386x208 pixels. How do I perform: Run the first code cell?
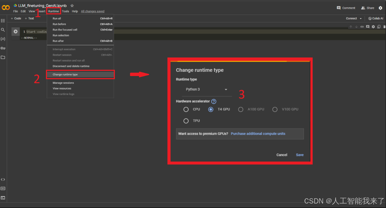tap(16, 31)
